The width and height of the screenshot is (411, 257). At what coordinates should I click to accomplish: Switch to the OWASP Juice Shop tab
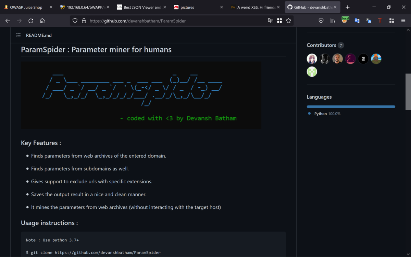(28, 7)
